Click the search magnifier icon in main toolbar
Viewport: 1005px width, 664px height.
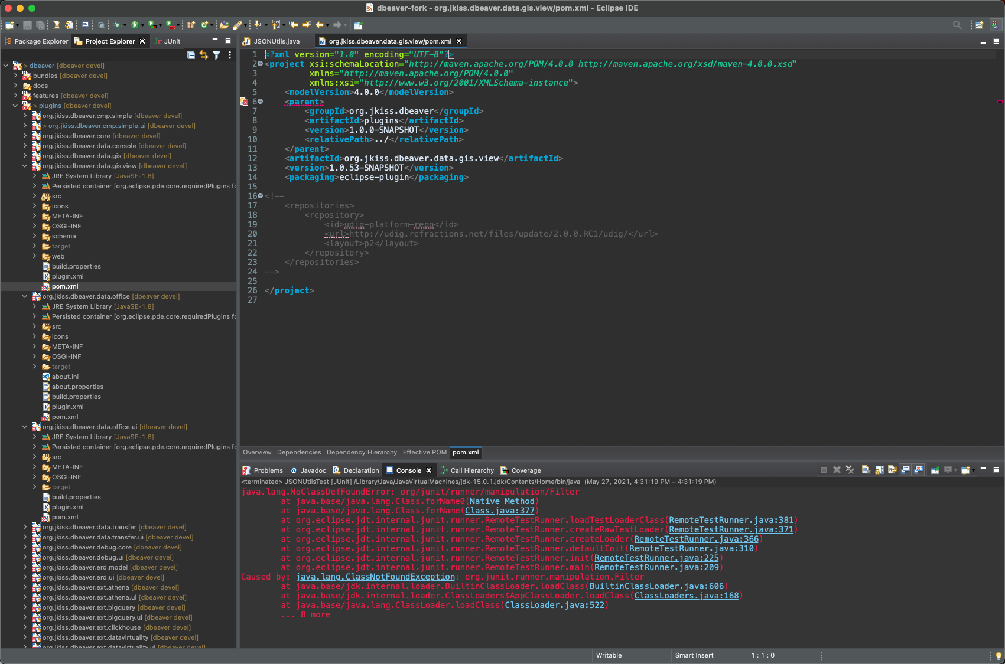pos(957,25)
